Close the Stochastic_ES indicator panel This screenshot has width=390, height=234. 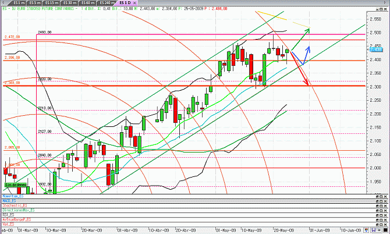[385, 206]
